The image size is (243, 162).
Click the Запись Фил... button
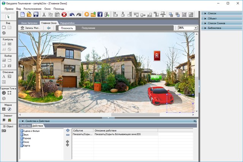point(30,28)
